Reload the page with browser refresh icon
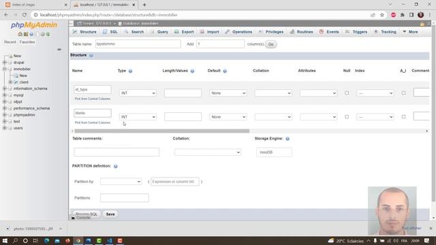Viewport: 436px width, 245px height. click(25, 15)
